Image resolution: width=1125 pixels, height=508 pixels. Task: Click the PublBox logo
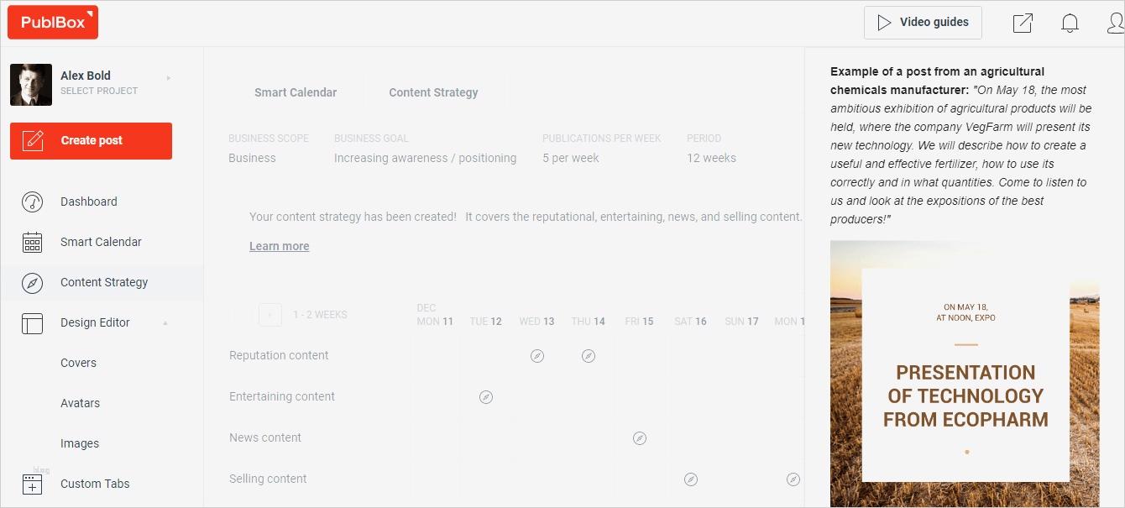click(53, 23)
